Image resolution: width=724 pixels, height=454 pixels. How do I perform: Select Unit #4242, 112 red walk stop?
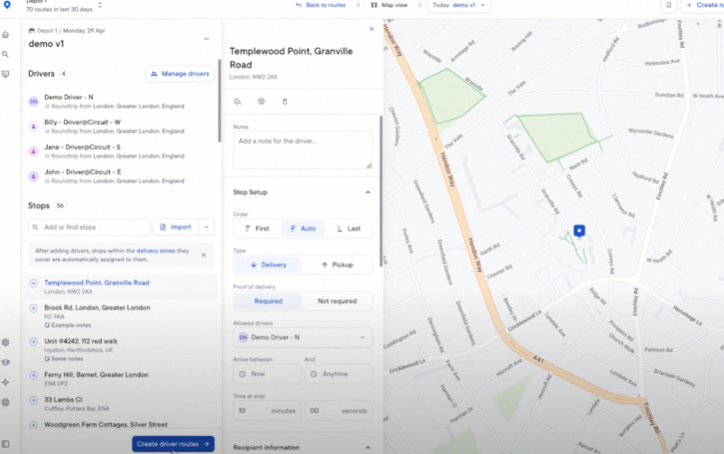coord(122,349)
